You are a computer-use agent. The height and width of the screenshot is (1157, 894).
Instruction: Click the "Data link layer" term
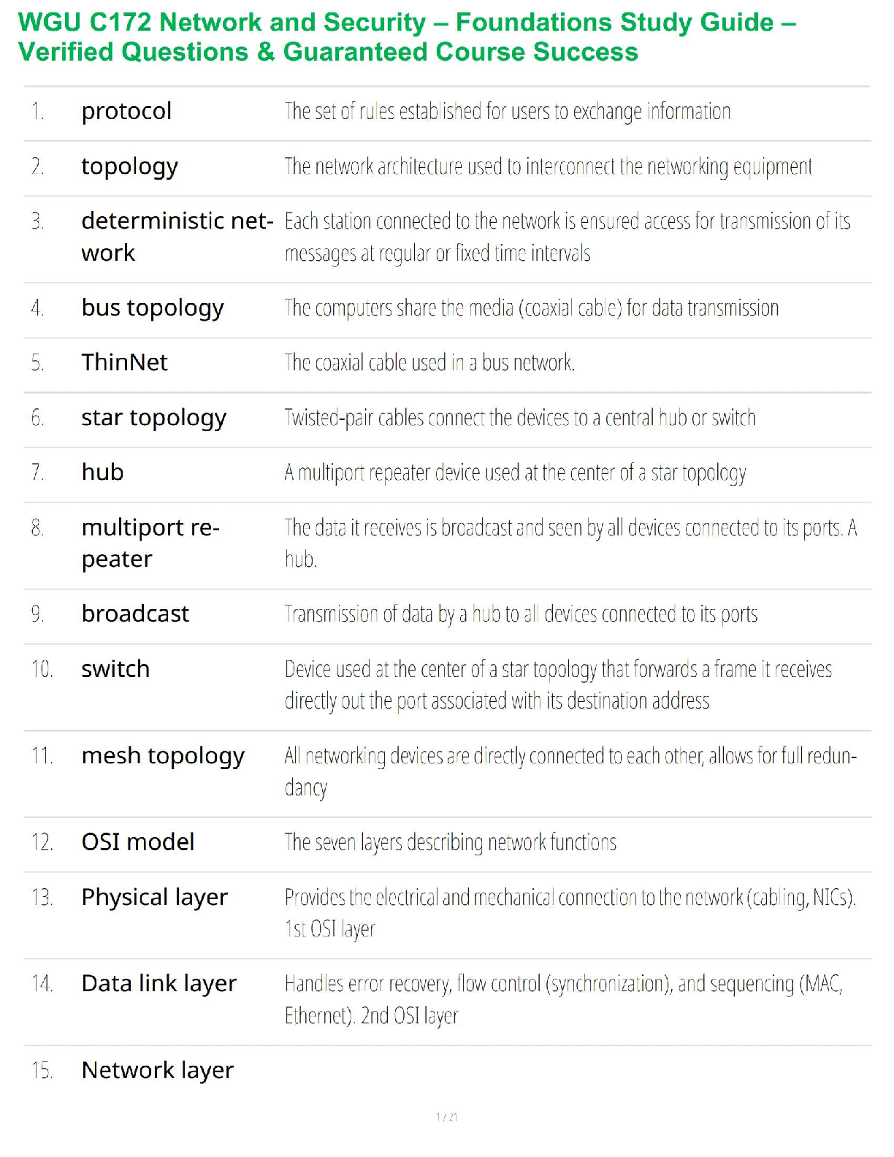[158, 984]
